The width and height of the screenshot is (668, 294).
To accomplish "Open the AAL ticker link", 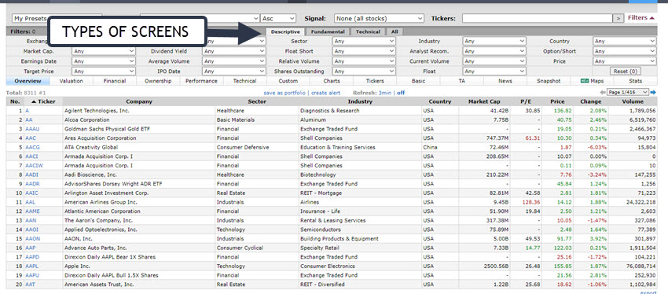I will click(30, 202).
